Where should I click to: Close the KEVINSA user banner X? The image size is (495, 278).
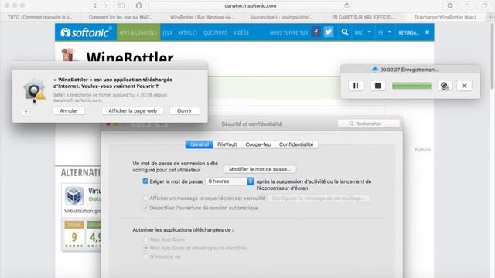[x=427, y=32]
